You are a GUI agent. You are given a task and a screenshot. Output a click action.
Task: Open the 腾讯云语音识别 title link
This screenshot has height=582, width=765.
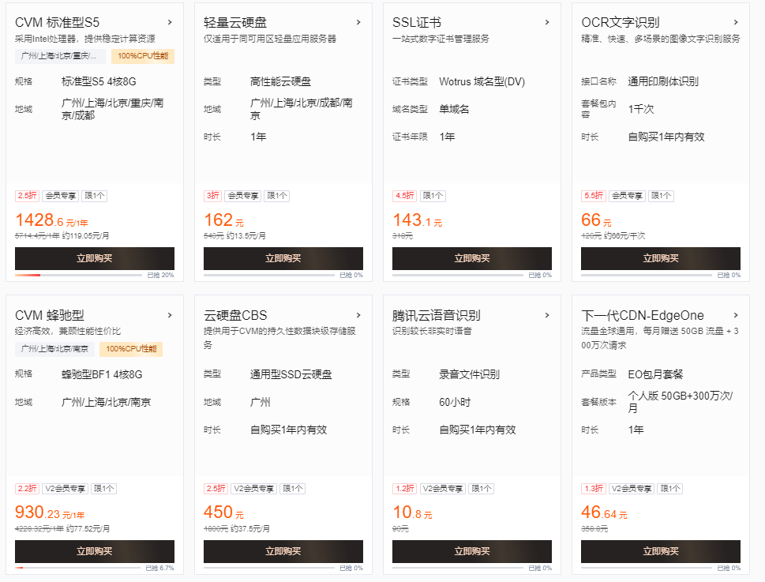point(436,315)
